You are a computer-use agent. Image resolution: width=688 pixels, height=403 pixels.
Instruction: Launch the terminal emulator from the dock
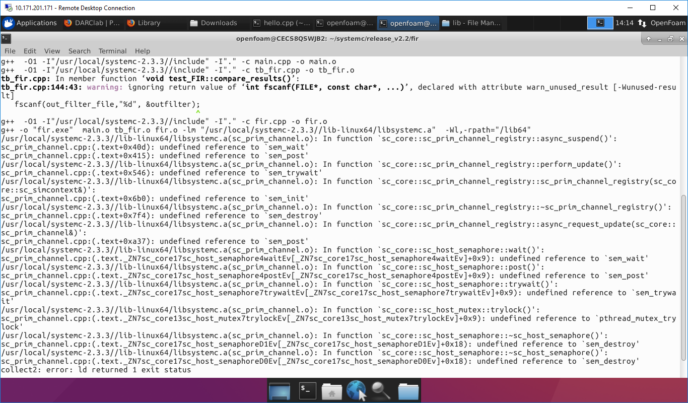tap(307, 390)
